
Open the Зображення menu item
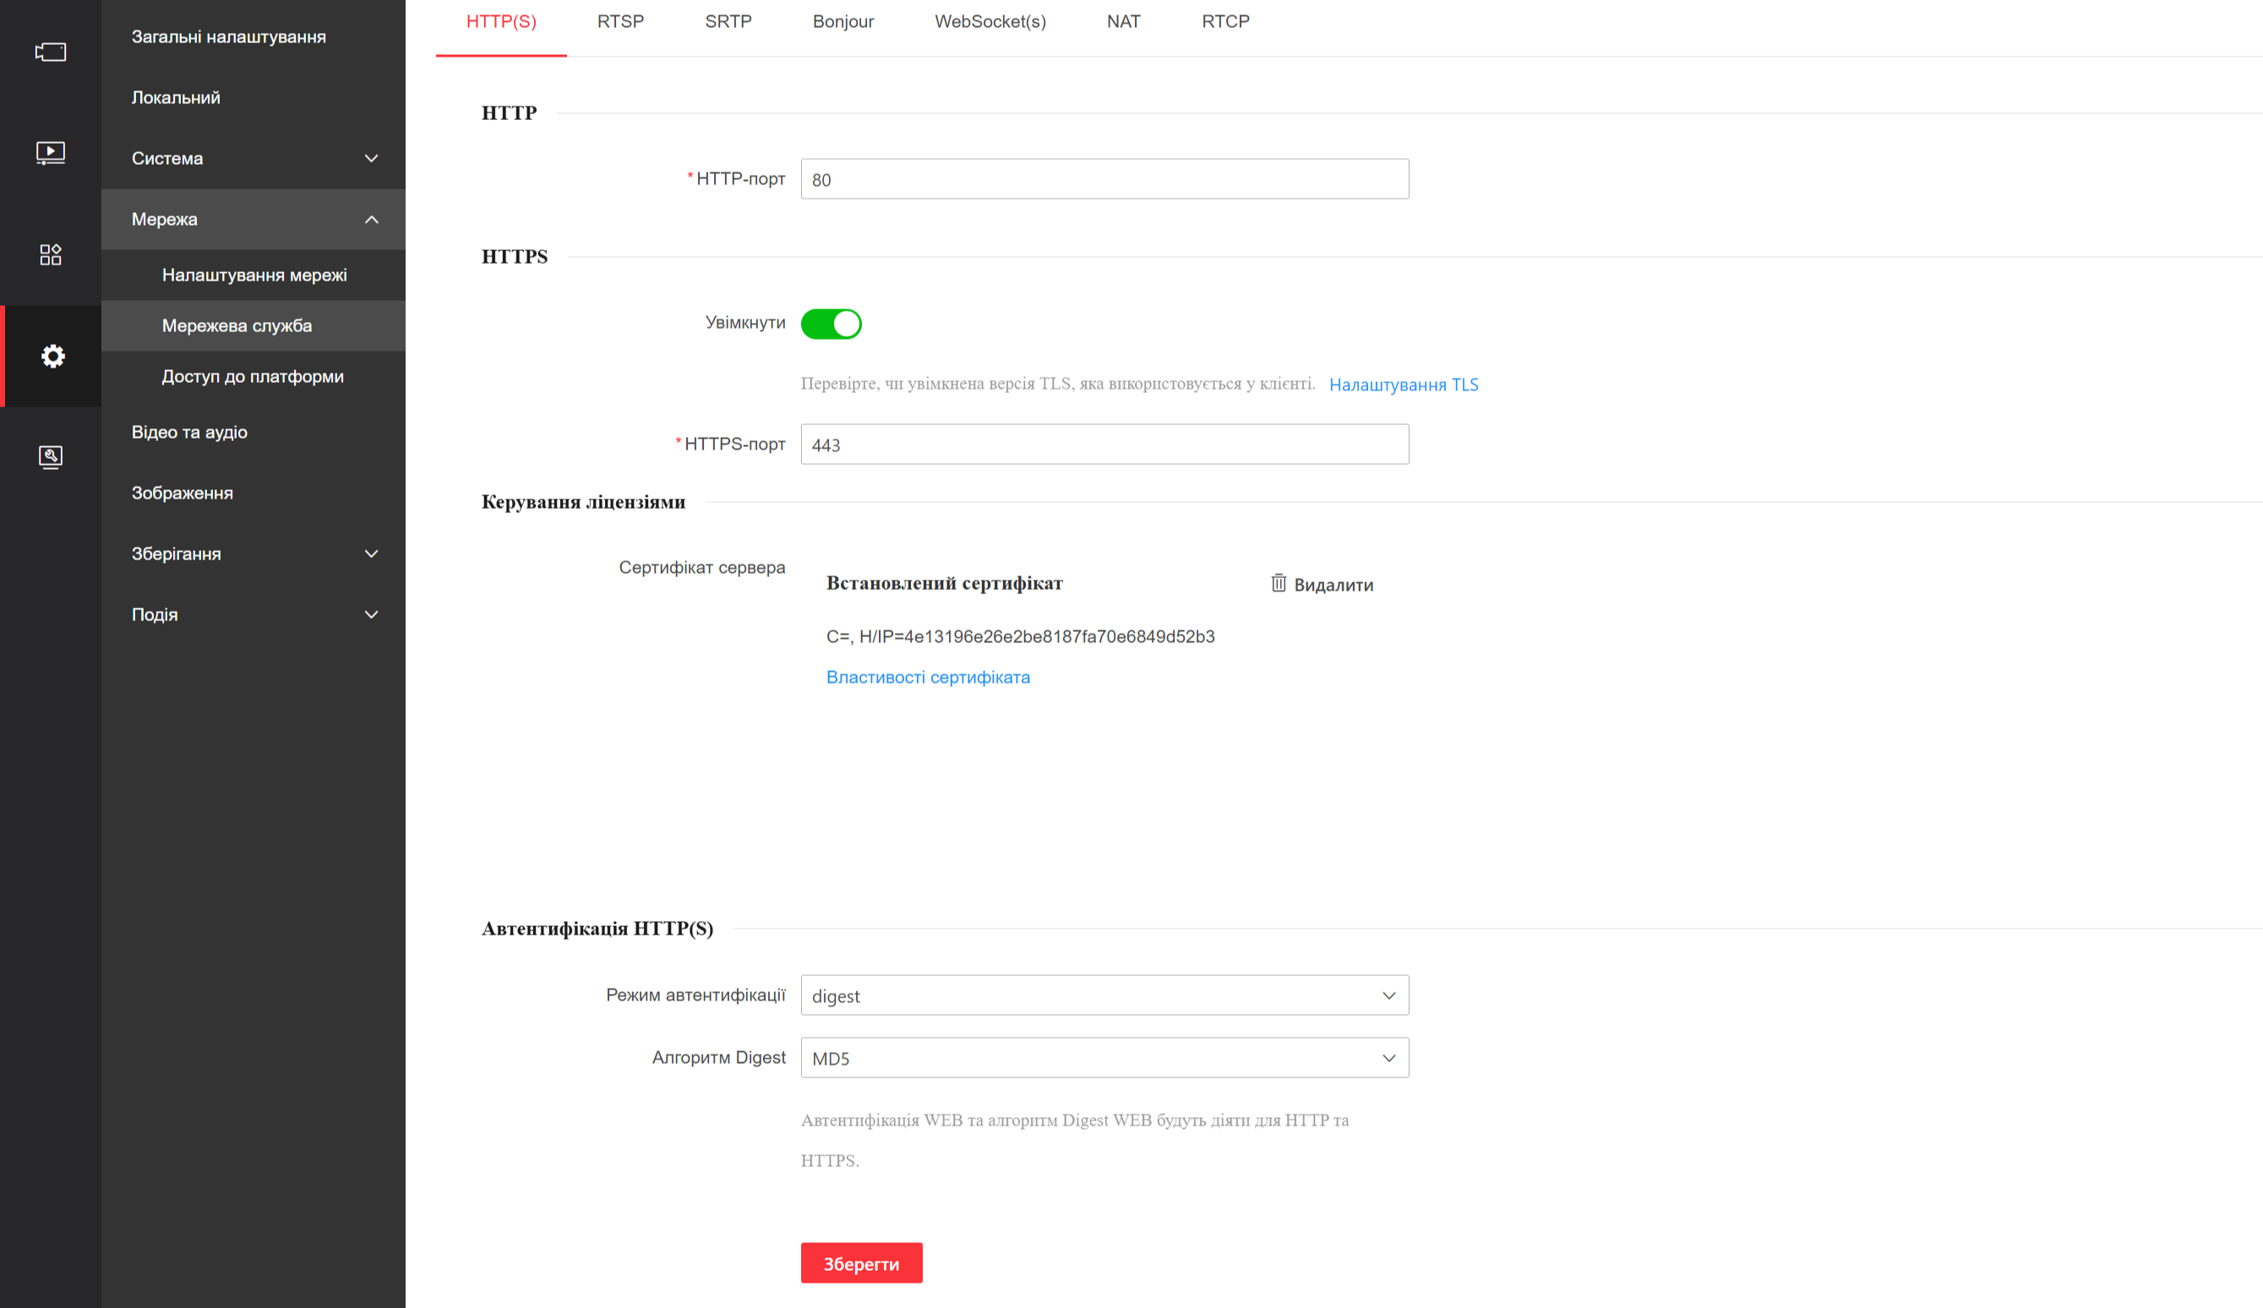pyautogui.click(x=254, y=493)
